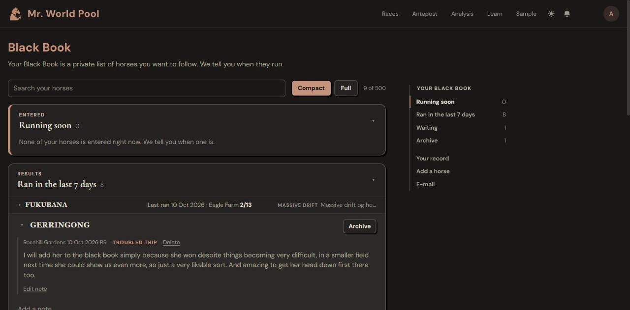Open Your record link
Screen dimensions: 630x310
click(x=433, y=159)
